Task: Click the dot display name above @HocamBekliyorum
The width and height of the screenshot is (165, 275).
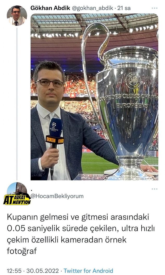Action: point(31,190)
